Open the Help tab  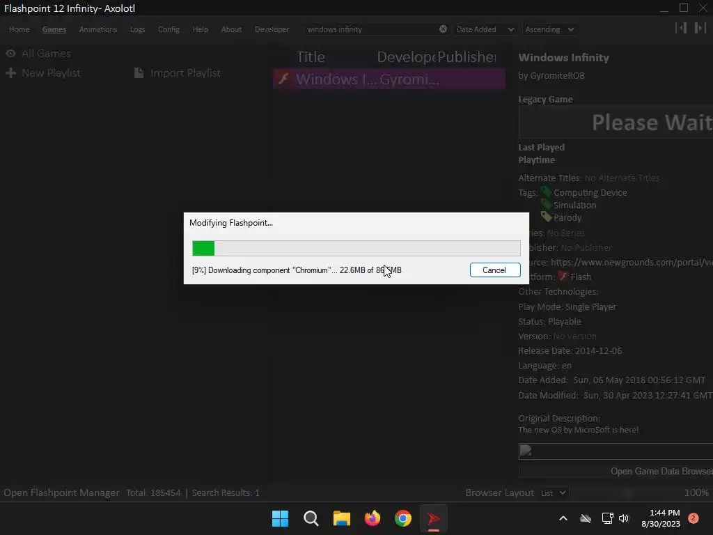[x=200, y=29]
